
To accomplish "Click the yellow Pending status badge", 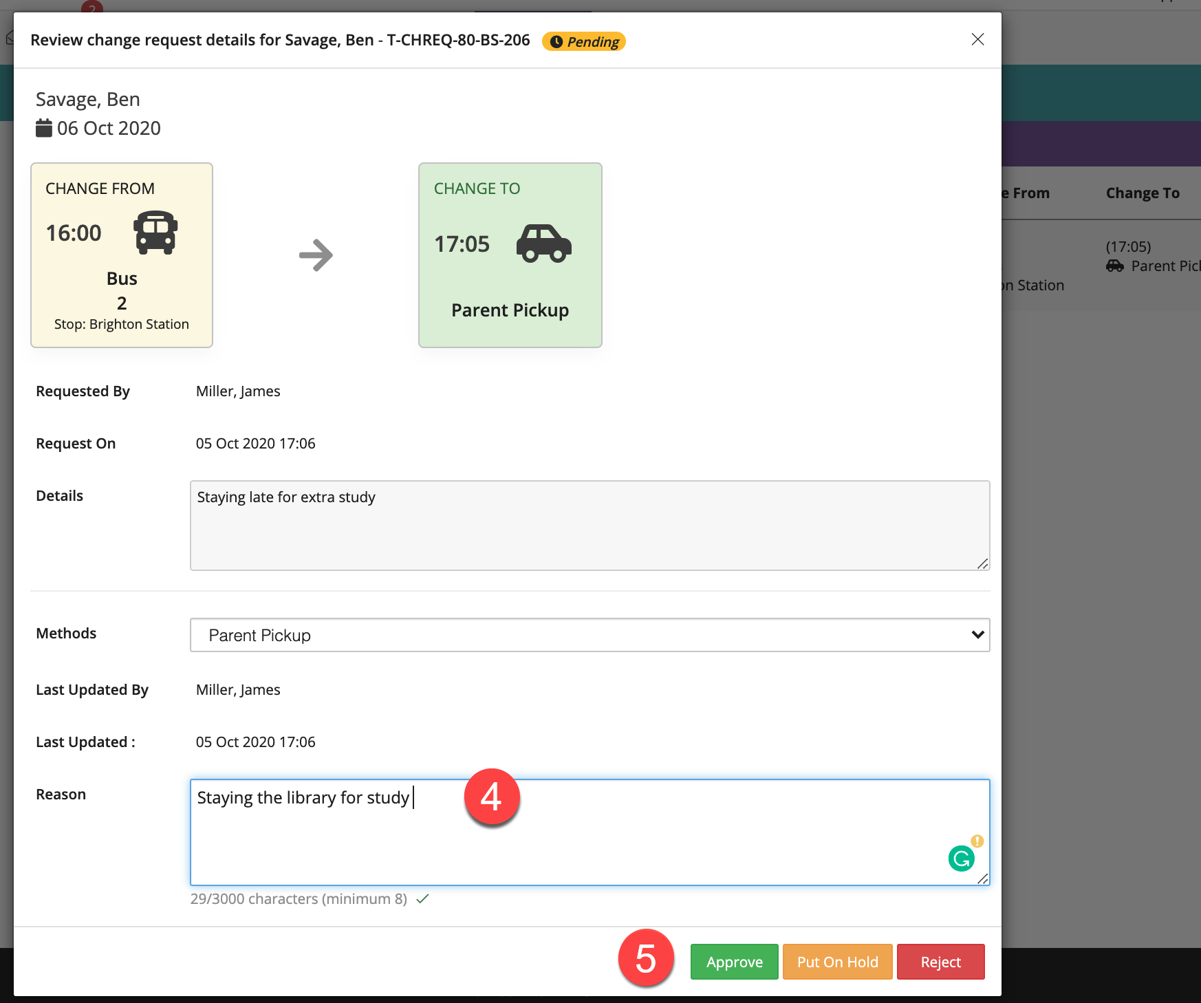I will [584, 42].
